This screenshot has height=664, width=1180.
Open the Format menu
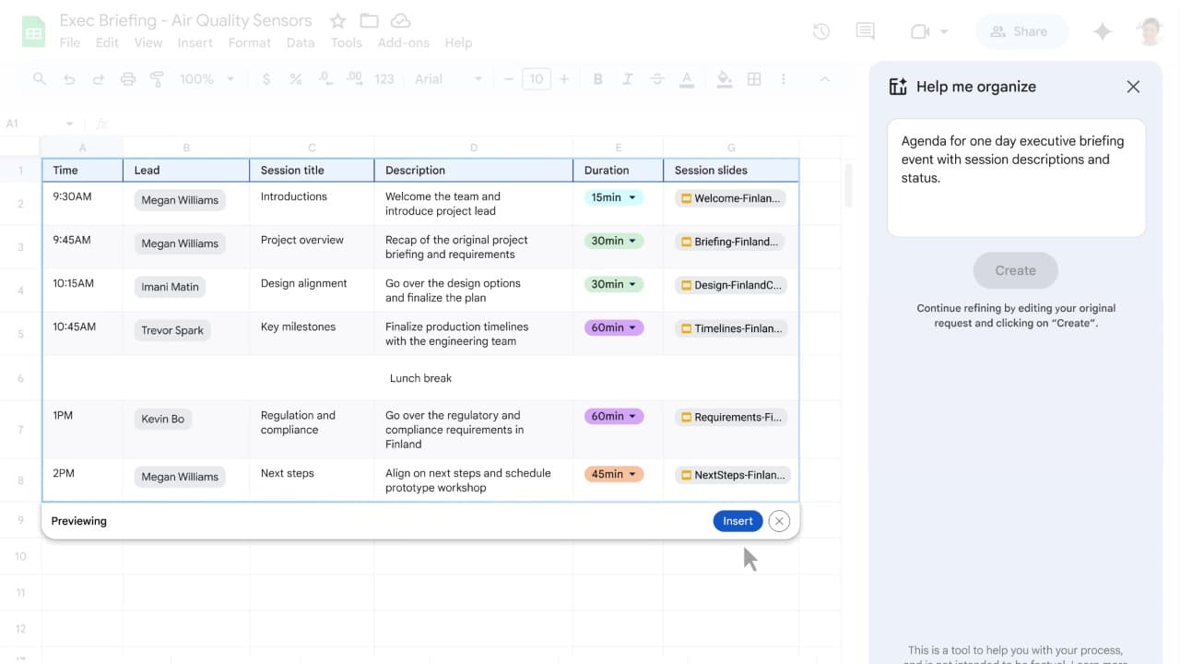tap(249, 42)
